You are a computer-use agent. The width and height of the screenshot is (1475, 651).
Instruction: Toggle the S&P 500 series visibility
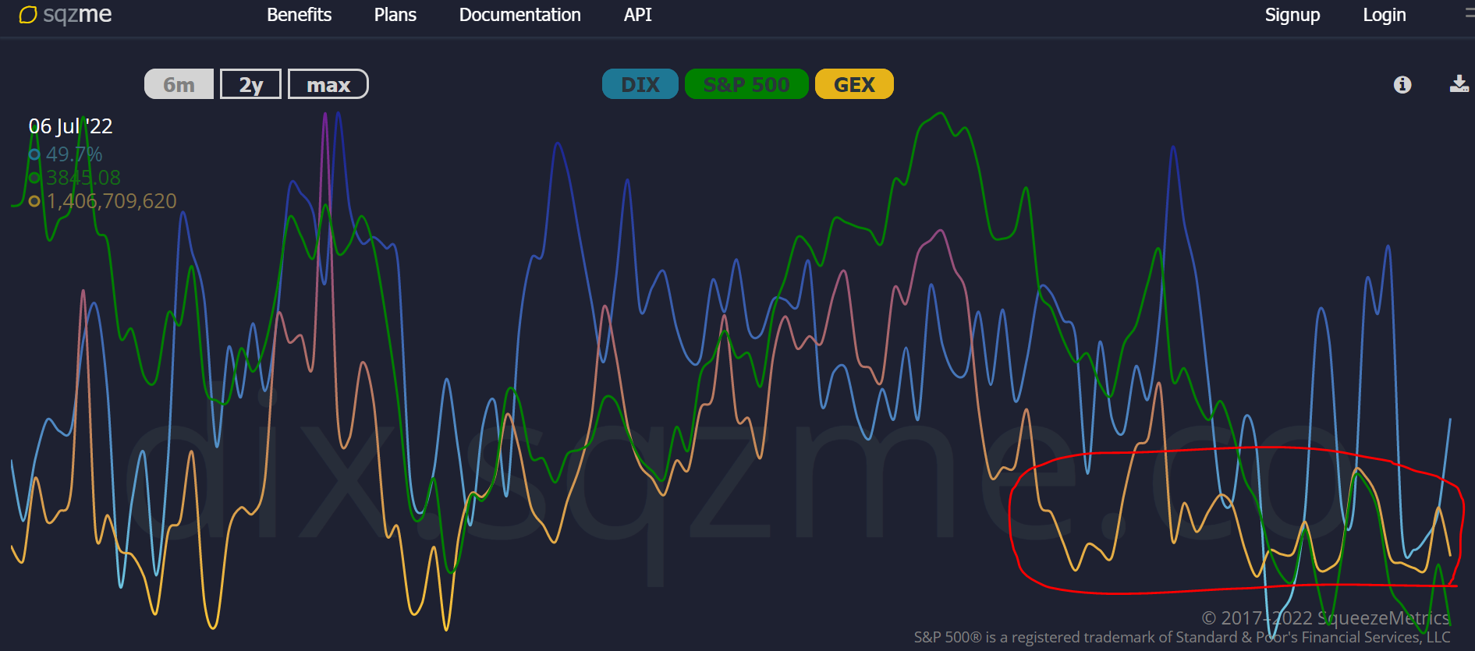(x=746, y=84)
